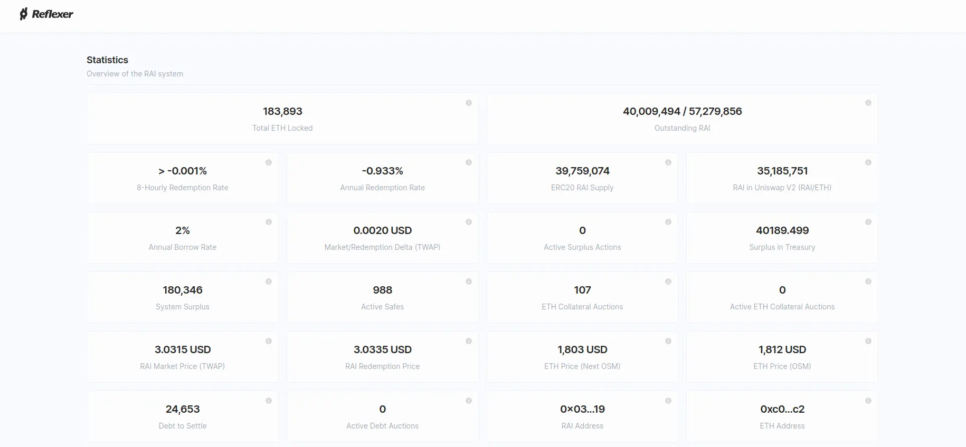Click info icon on Total ETH Locked card
This screenshot has width=966, height=447.
468,103
